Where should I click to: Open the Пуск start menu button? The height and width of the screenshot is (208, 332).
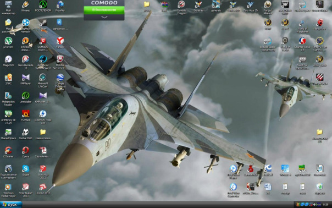11,205
